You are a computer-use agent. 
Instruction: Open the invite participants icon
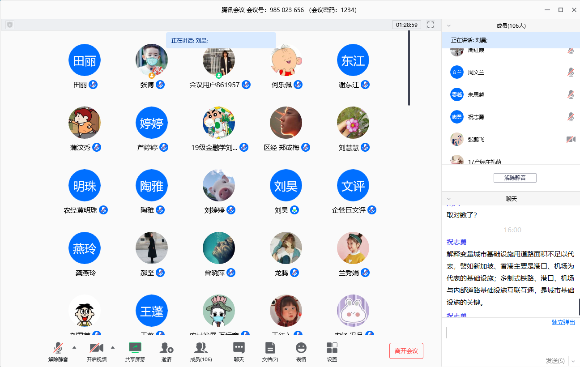(x=166, y=348)
